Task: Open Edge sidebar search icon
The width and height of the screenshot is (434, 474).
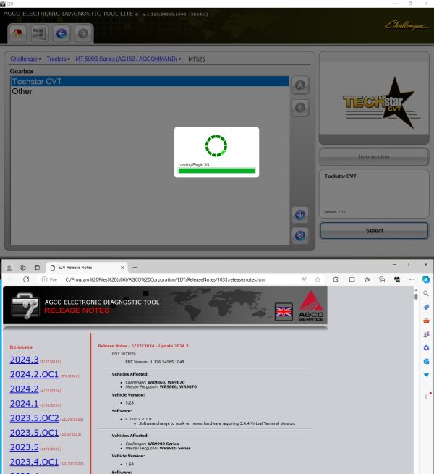Action: [426, 293]
